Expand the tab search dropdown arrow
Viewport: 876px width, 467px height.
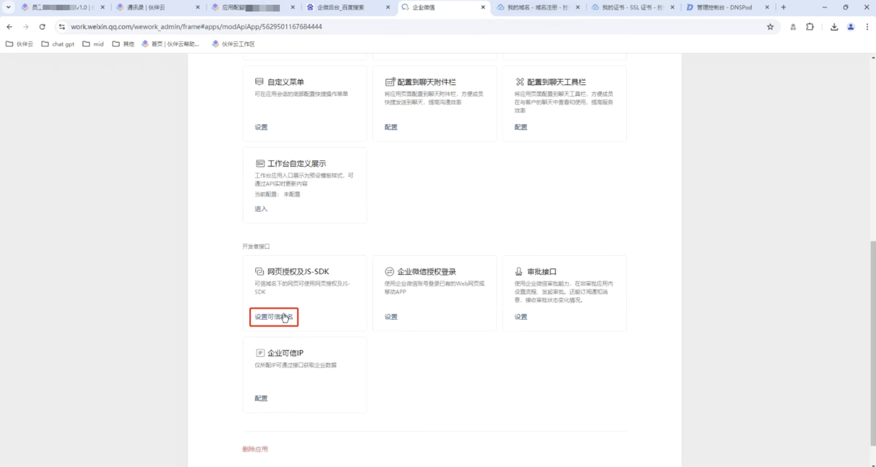[x=8, y=8]
